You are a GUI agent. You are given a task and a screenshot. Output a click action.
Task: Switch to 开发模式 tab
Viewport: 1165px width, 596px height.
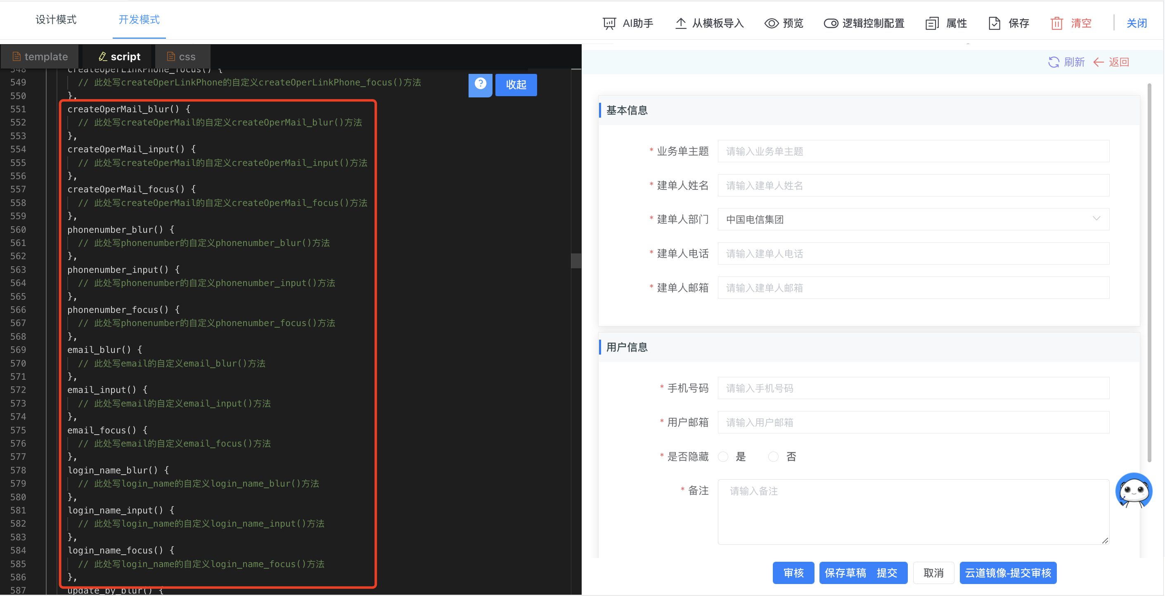pos(139,19)
